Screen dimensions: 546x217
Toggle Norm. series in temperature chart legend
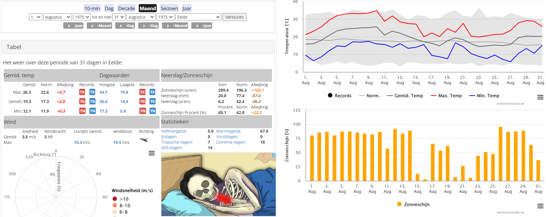click(369, 96)
